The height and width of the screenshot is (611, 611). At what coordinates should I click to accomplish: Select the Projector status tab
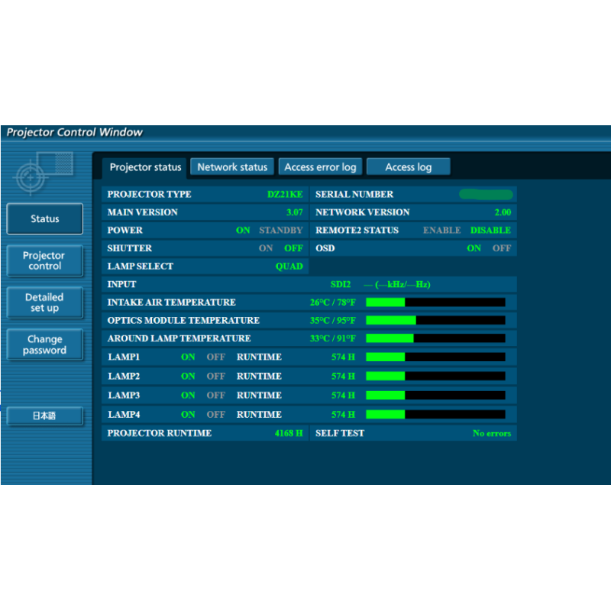145,167
